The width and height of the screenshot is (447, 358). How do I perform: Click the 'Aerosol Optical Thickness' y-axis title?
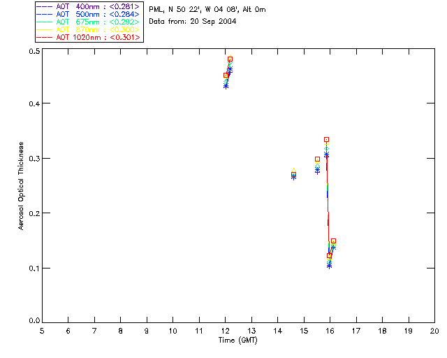(x=21, y=186)
